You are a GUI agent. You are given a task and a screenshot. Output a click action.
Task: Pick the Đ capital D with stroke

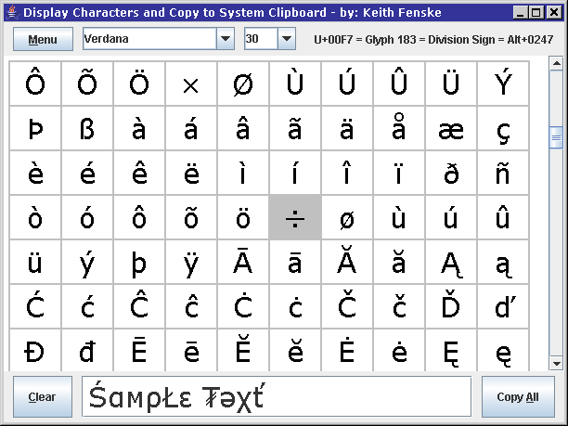pos(35,352)
